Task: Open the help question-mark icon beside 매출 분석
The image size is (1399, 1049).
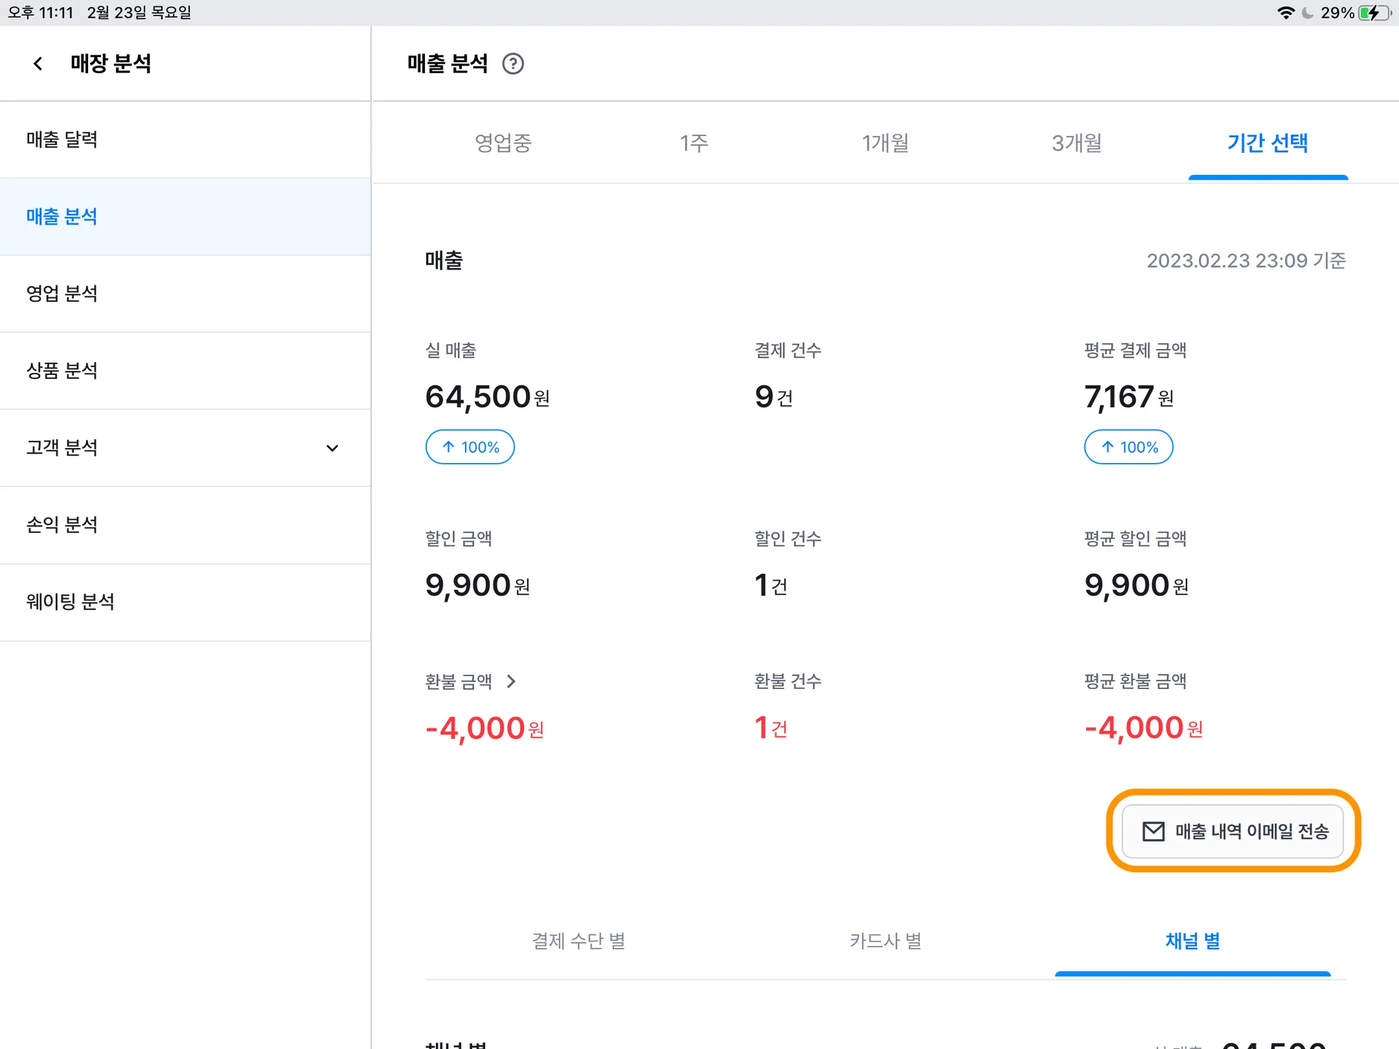Action: click(512, 64)
